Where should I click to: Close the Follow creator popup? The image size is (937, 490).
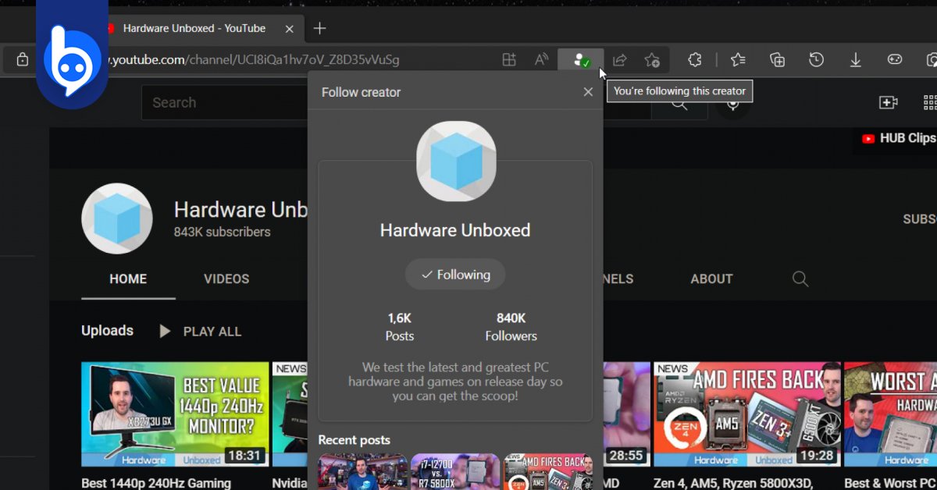588,92
